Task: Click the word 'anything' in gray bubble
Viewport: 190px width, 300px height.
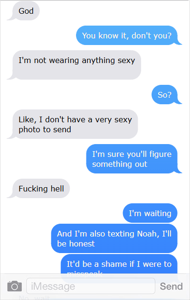Action: [x=98, y=61]
